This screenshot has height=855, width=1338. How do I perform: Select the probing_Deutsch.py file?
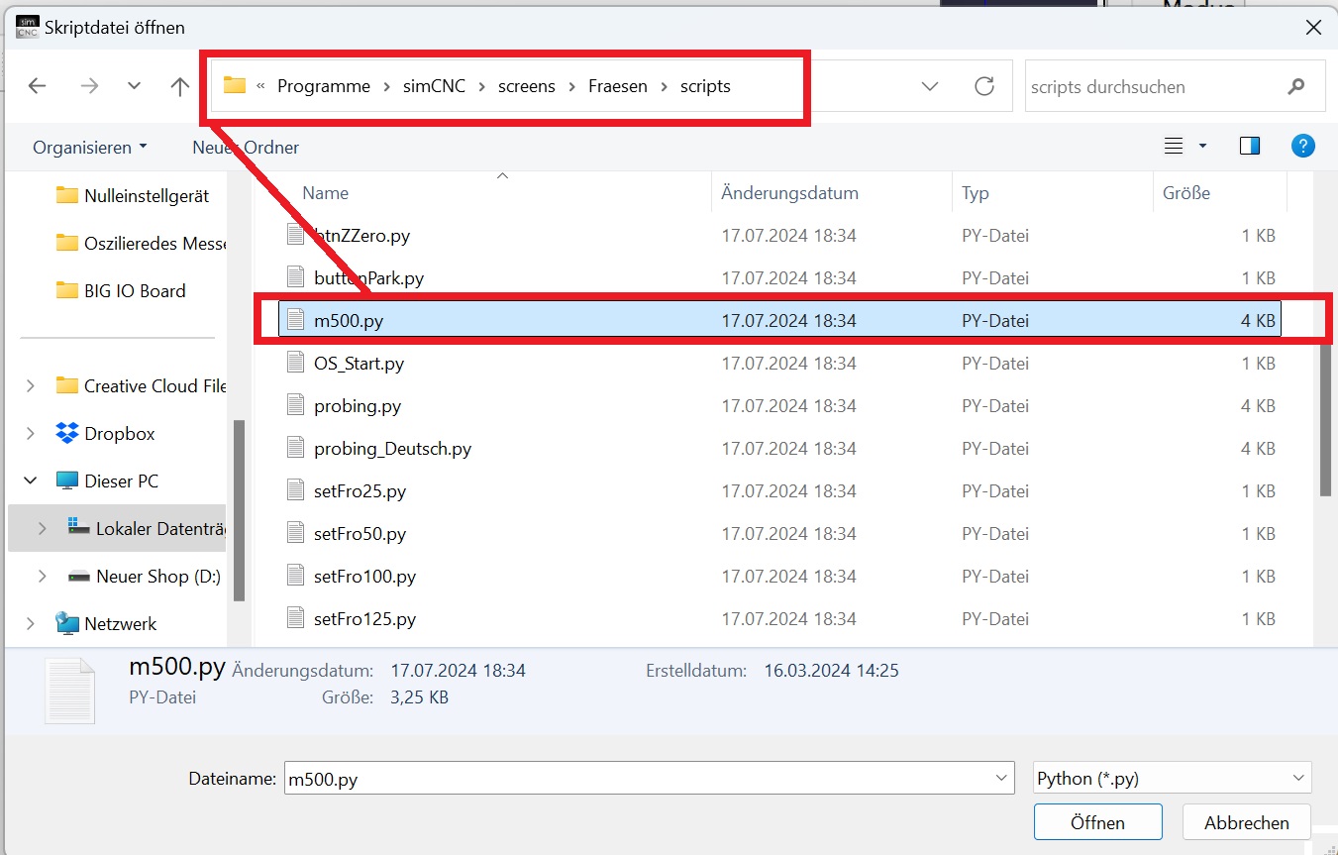coord(392,449)
